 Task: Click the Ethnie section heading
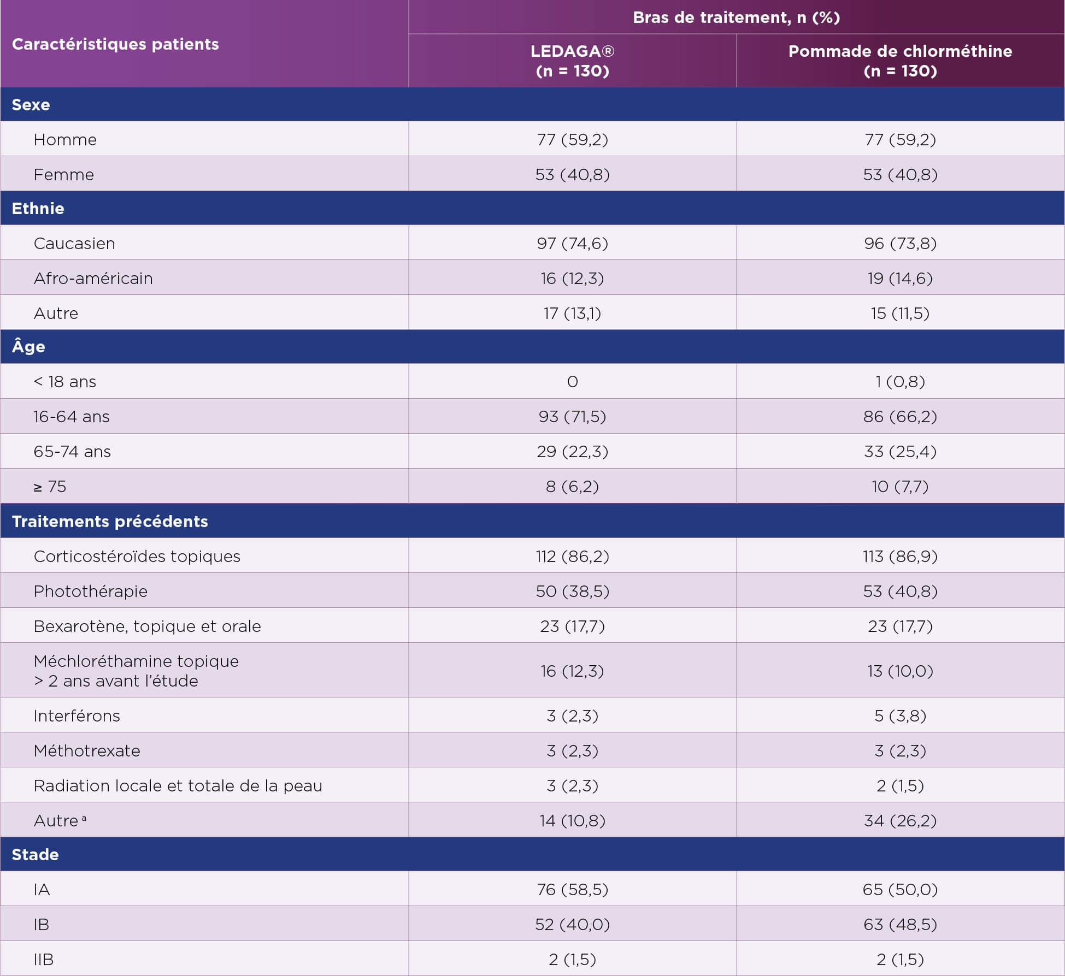38,209
